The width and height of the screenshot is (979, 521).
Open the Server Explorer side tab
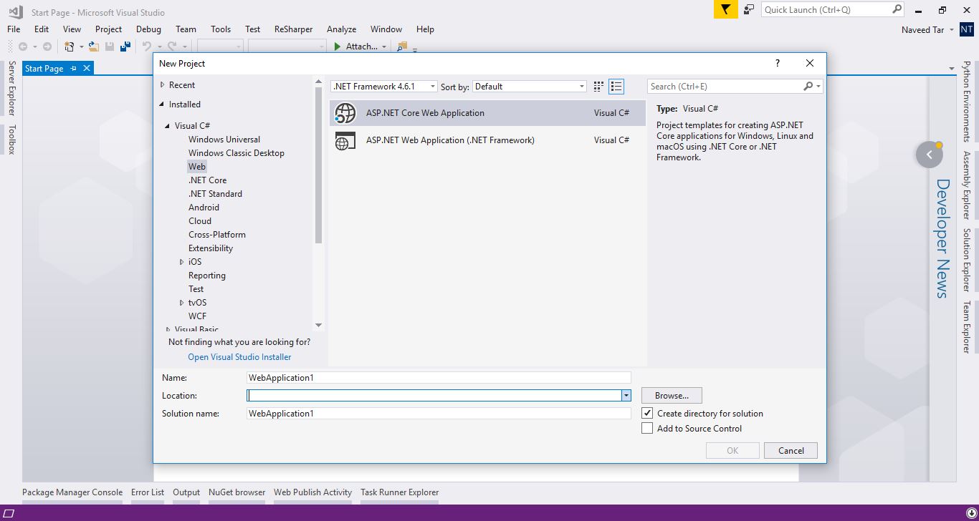(x=11, y=88)
